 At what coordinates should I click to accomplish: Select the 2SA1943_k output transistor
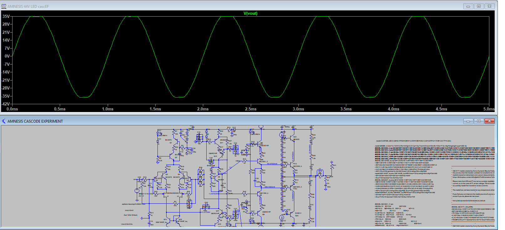pyautogui.click(x=292, y=188)
